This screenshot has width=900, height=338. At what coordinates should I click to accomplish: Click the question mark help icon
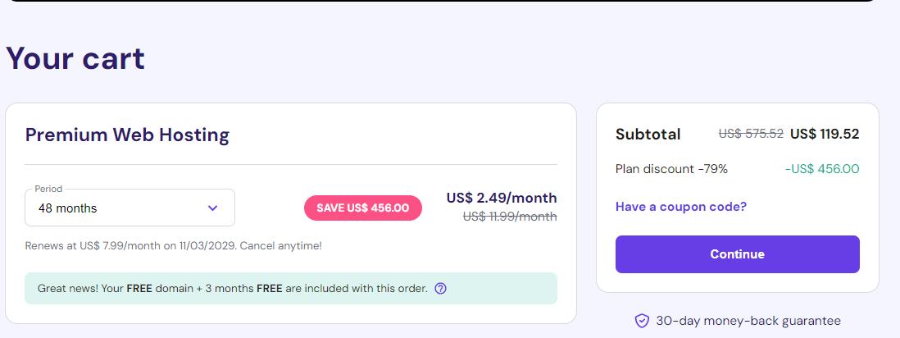(x=440, y=289)
